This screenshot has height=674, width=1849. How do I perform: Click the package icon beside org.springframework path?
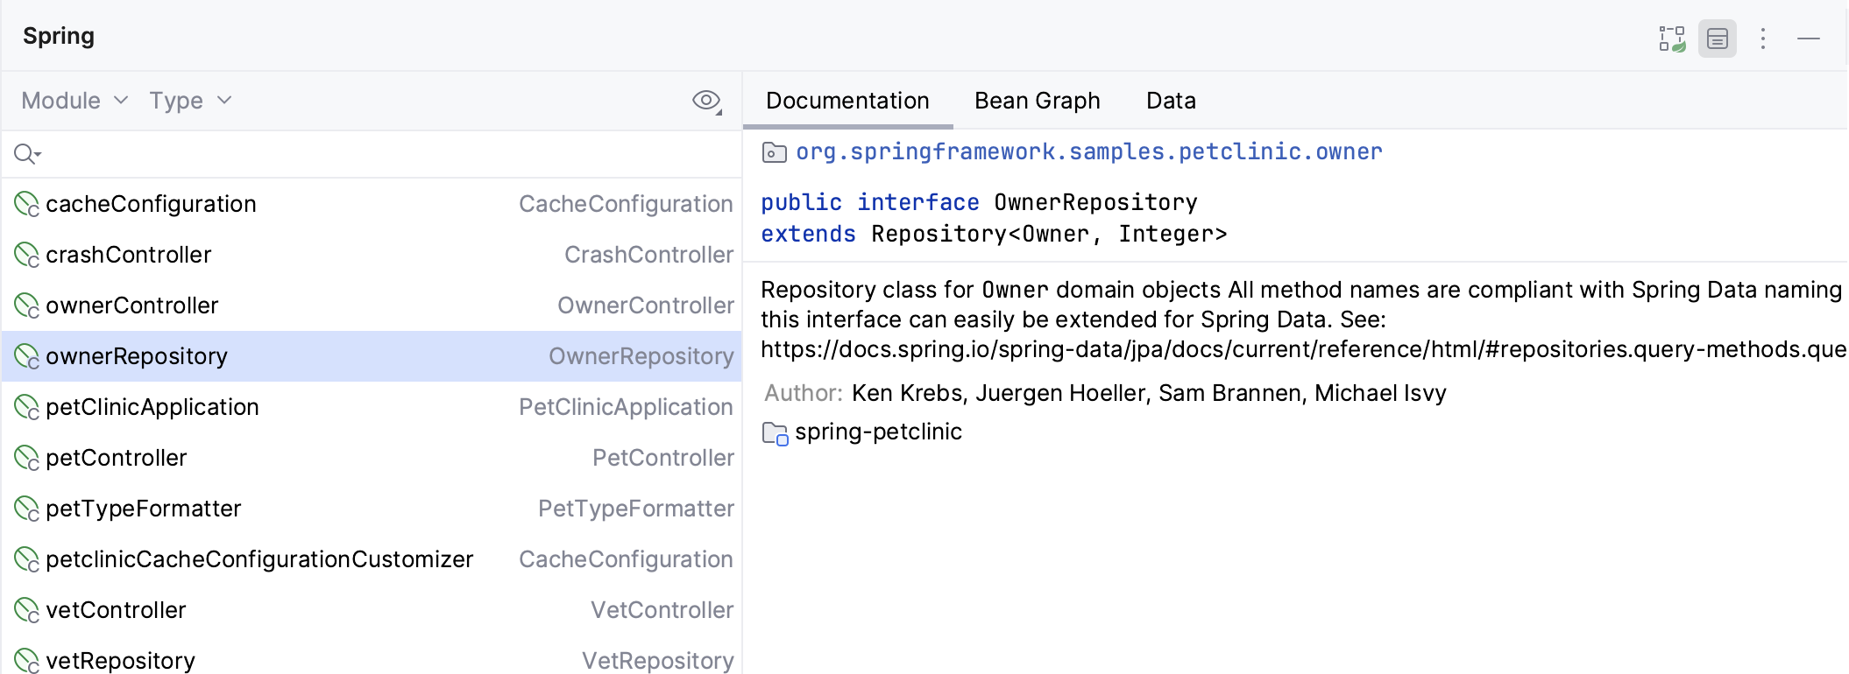coord(774,153)
